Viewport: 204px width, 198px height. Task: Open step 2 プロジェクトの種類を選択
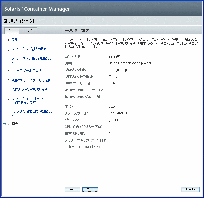[x=29, y=49]
